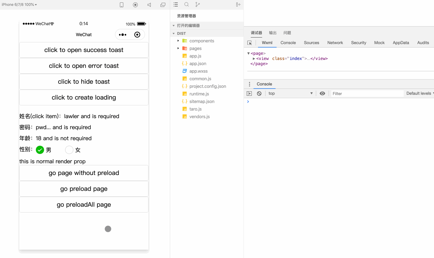Viewport: 434px width, 258px height.
Task: Select the 女 radio button
Action: [69, 150]
